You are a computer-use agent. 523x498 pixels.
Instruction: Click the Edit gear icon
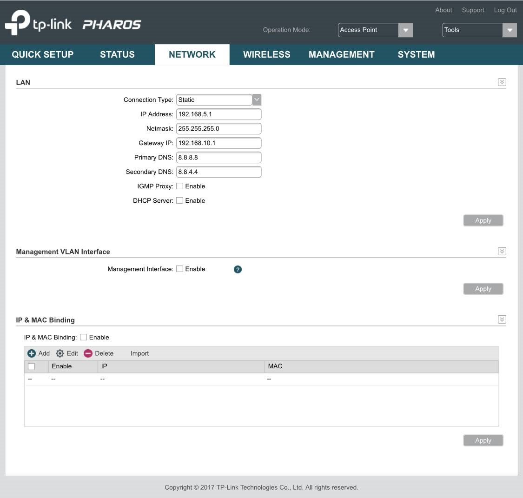click(60, 353)
